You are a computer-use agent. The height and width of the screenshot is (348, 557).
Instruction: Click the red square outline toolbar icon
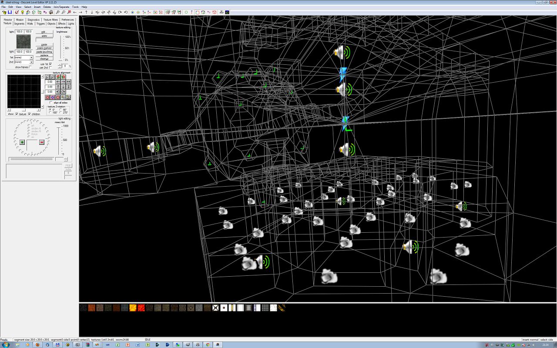click(197, 12)
